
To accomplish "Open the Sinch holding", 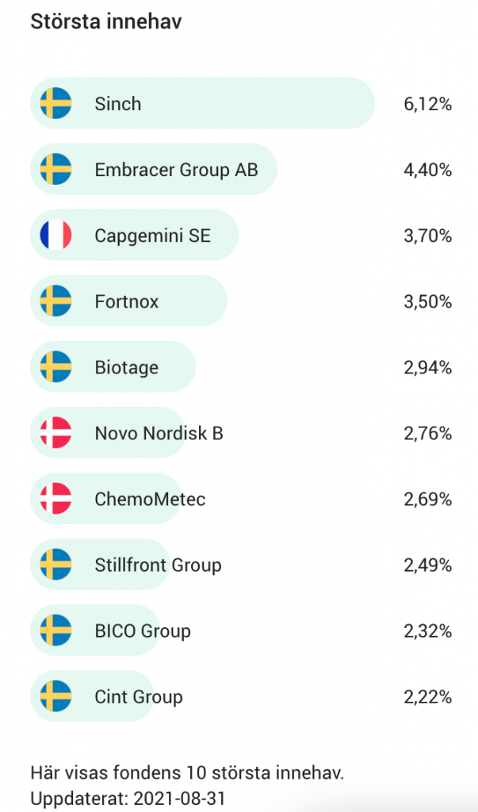I will [x=117, y=104].
